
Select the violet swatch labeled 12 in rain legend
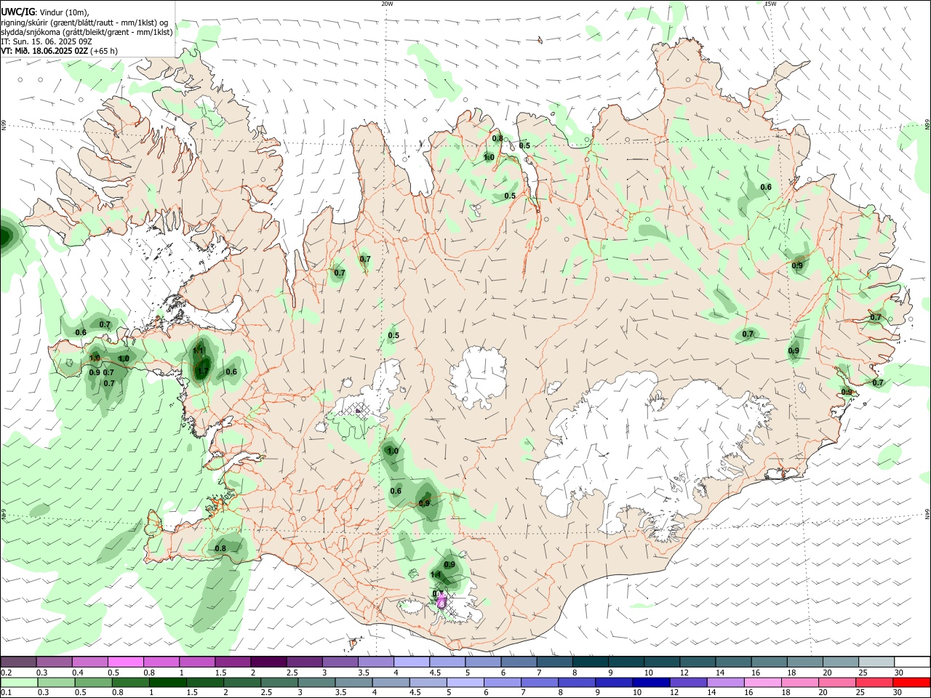click(689, 683)
